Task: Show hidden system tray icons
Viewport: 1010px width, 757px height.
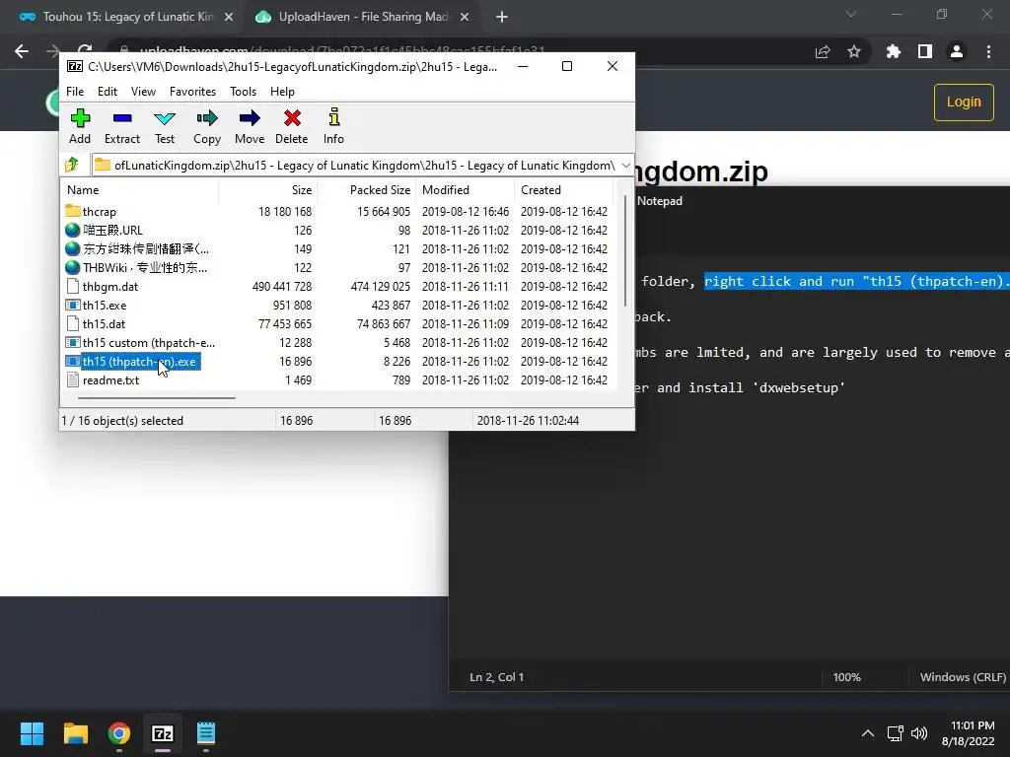Action: point(868,733)
